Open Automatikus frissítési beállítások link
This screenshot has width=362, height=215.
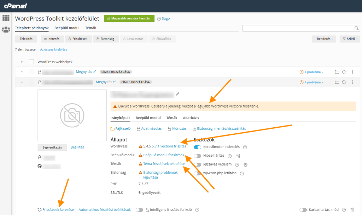(x=105, y=210)
